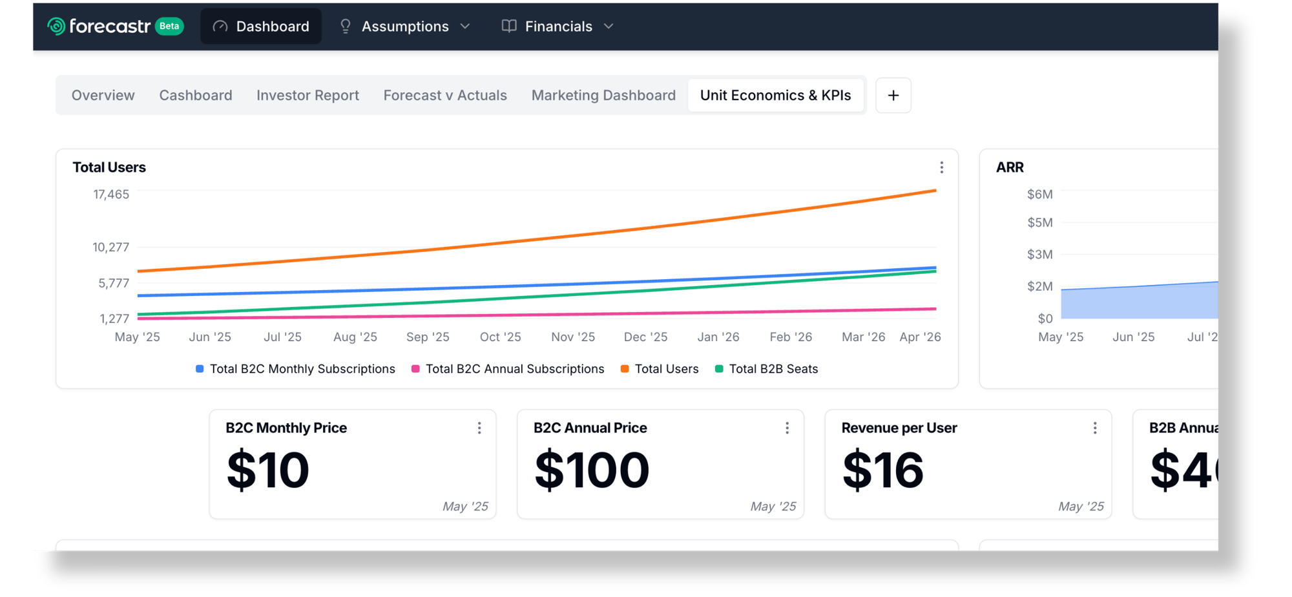
Task: Click the Dec '25 x-axis label
Action: pyautogui.click(x=645, y=337)
